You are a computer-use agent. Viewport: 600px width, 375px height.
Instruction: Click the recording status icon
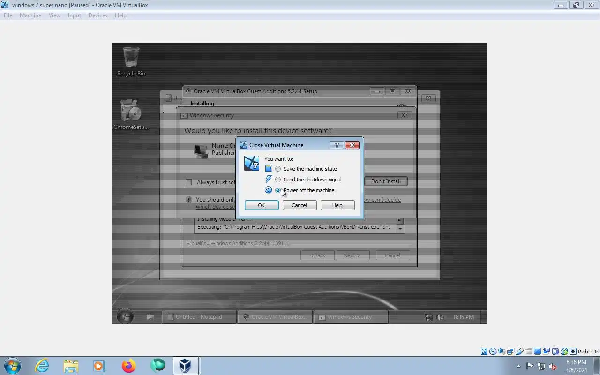pos(546,352)
